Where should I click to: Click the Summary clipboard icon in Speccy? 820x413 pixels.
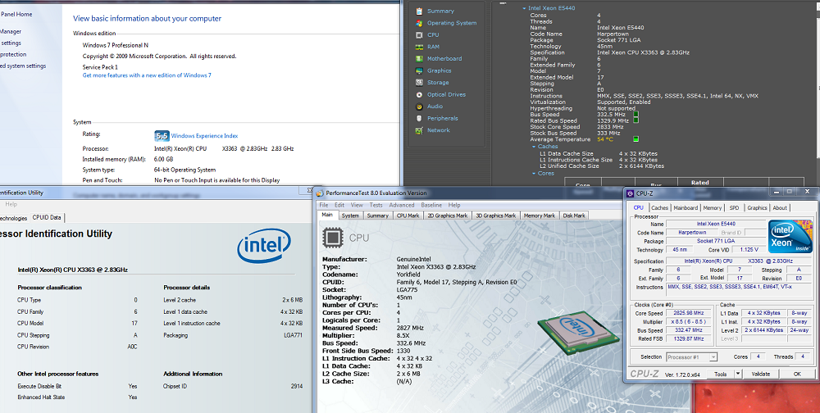click(x=419, y=11)
